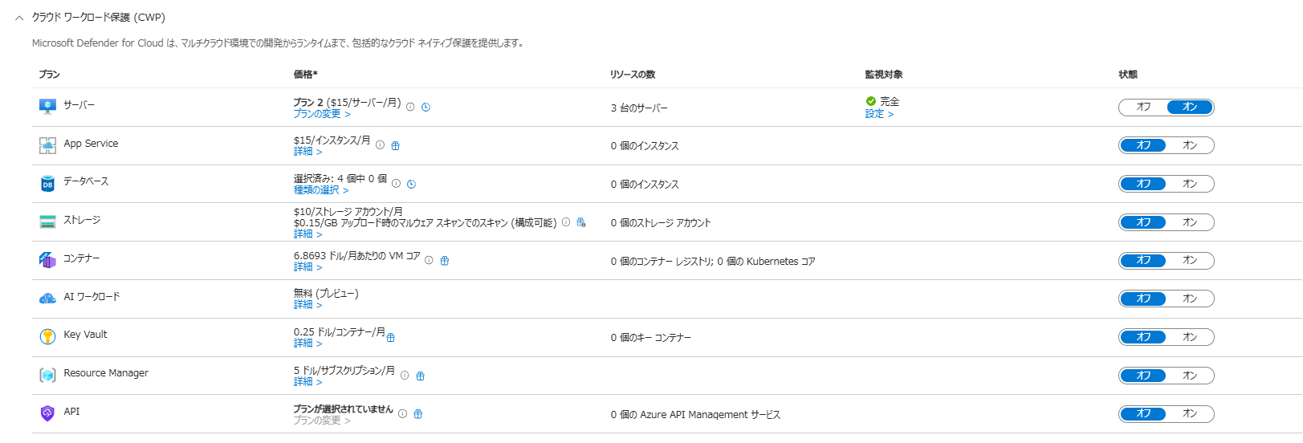Screen dimensions: 1303x443
Task: Turn off the Servers plan toggle
Action: click(1143, 107)
